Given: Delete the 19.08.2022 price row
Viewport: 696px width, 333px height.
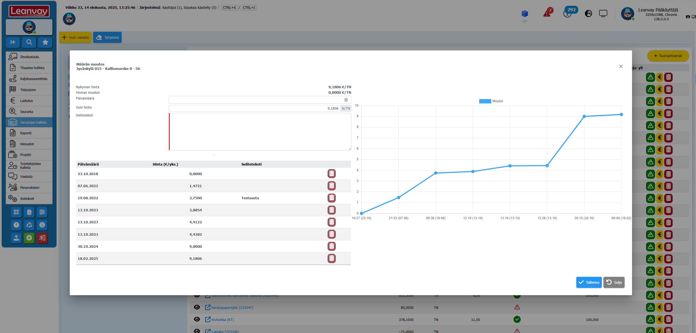Looking at the screenshot, I should (x=331, y=198).
